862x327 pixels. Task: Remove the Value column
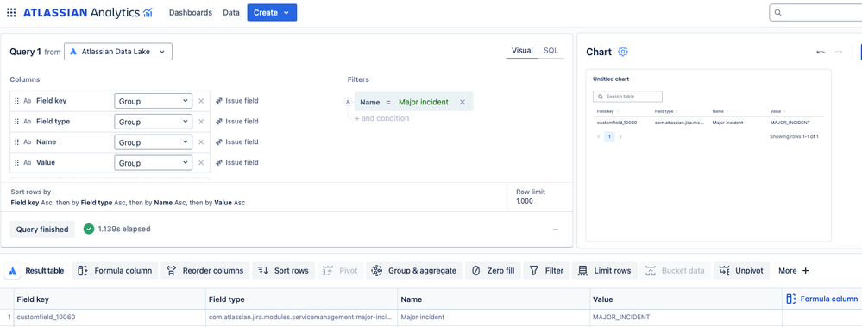point(201,163)
